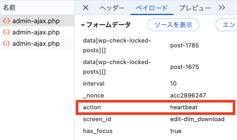Click the ソースを表示 button
Viewport: 237px width, 140px height.
click(x=173, y=25)
